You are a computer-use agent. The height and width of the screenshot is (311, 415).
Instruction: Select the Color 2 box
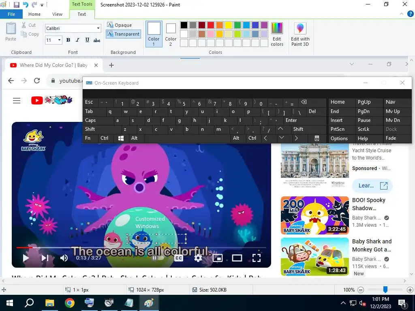tap(171, 34)
